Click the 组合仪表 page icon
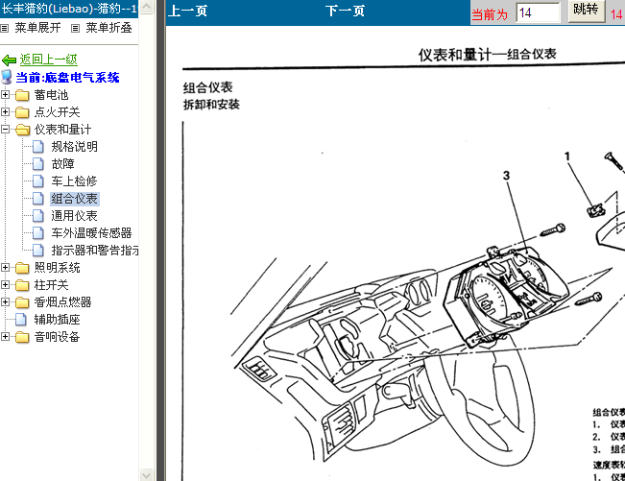 click(37, 199)
